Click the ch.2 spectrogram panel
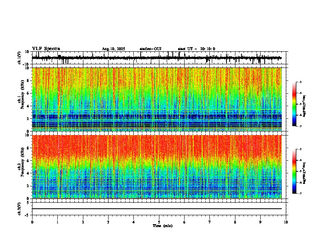 pyautogui.click(x=157, y=167)
